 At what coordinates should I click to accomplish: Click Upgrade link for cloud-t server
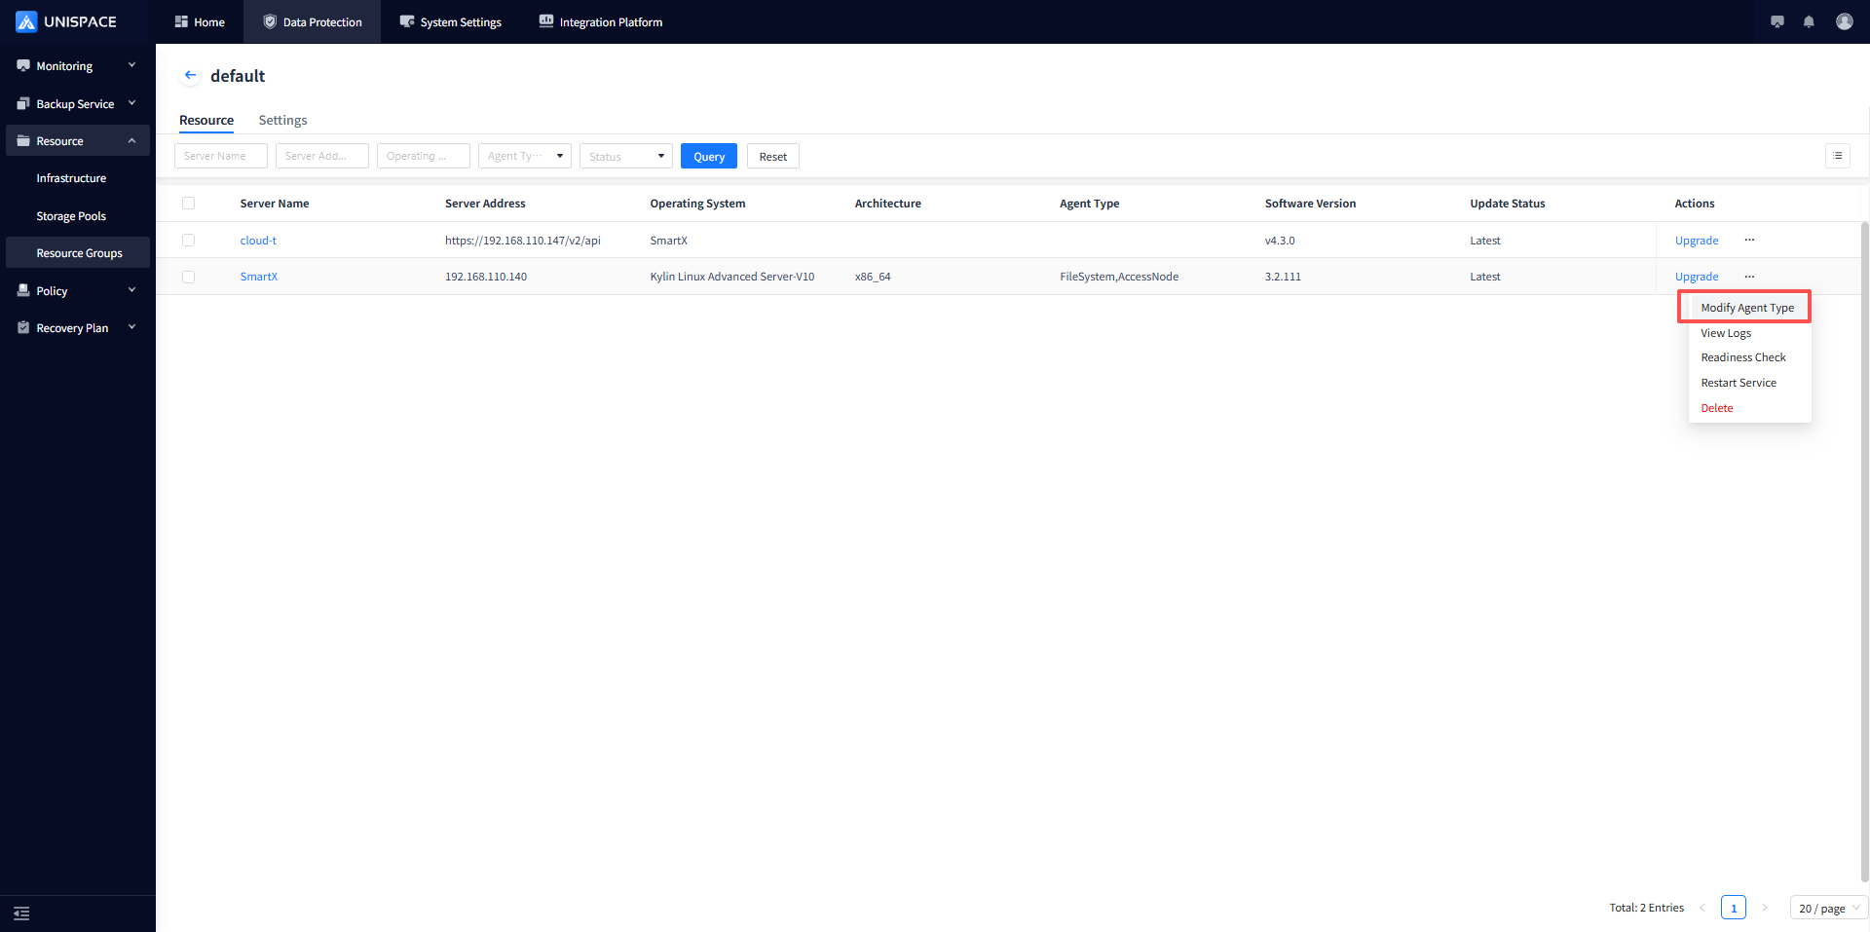(1696, 241)
